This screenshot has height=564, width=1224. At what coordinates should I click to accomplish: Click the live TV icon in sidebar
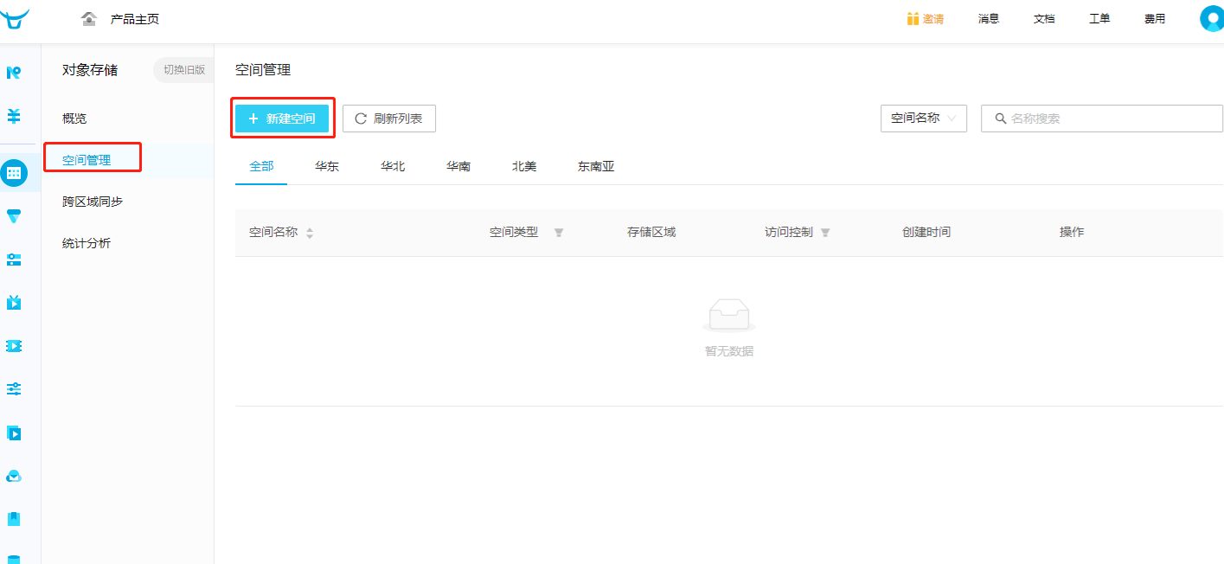14,303
